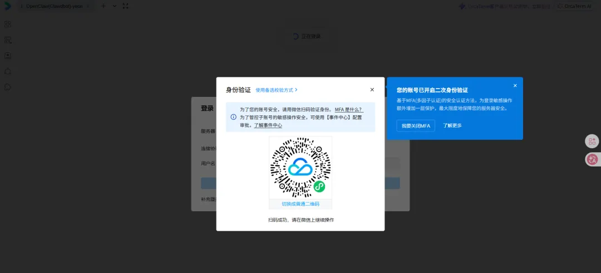This screenshot has width=601, height=273.
Task: Open the third sidebar icon with person card
Action: 8,56
